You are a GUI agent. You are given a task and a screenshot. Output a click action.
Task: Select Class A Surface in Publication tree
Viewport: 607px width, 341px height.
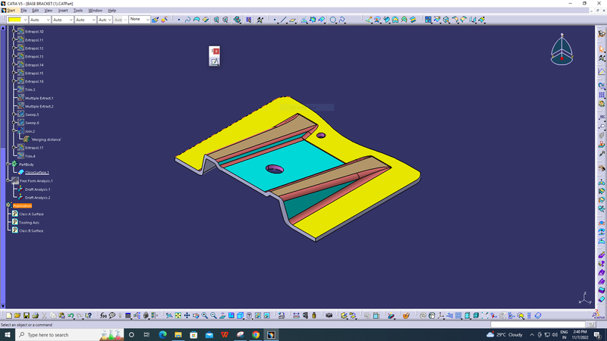[31, 214]
